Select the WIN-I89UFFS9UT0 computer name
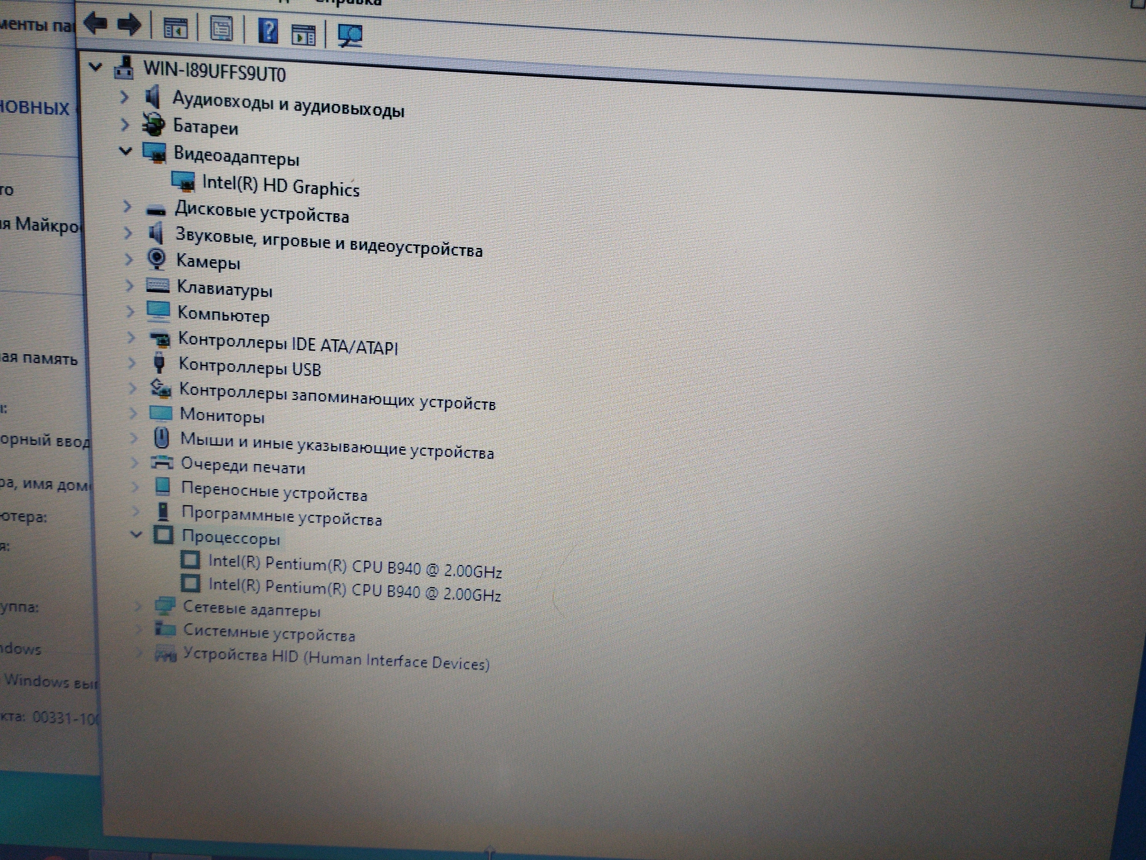Screen dimensions: 1146x860 tap(214, 71)
